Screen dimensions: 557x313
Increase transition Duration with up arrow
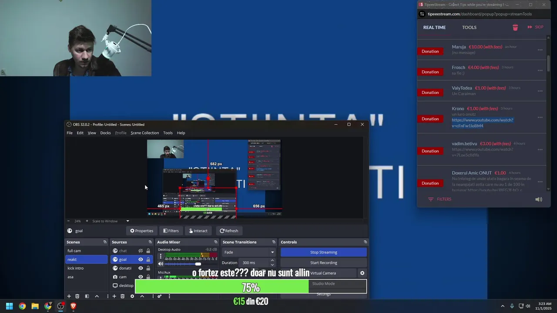tap(272, 260)
